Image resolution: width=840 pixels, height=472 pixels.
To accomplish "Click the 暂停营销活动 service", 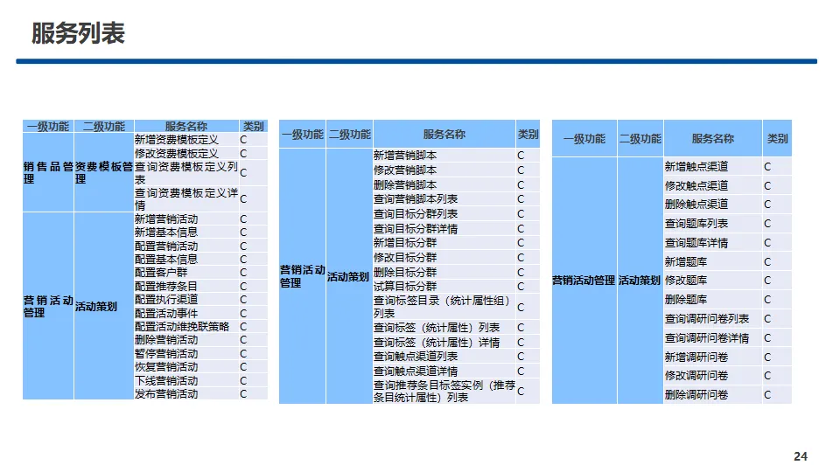I will [x=186, y=354].
